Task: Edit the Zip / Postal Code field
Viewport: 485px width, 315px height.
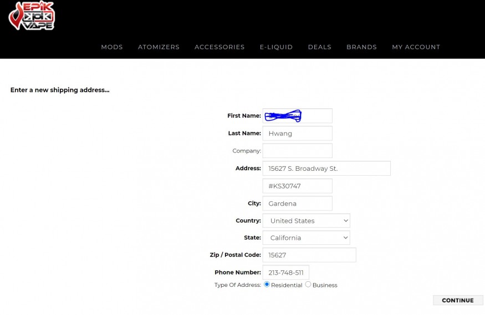Action: [x=309, y=255]
